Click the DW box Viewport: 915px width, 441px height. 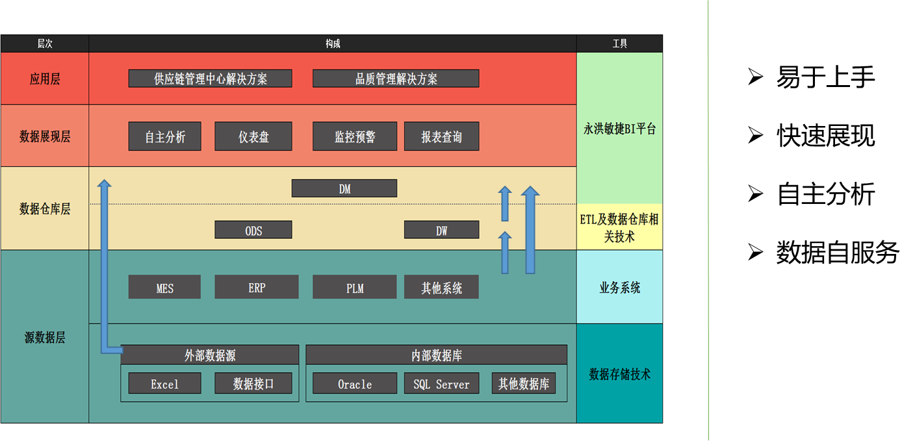[441, 230]
